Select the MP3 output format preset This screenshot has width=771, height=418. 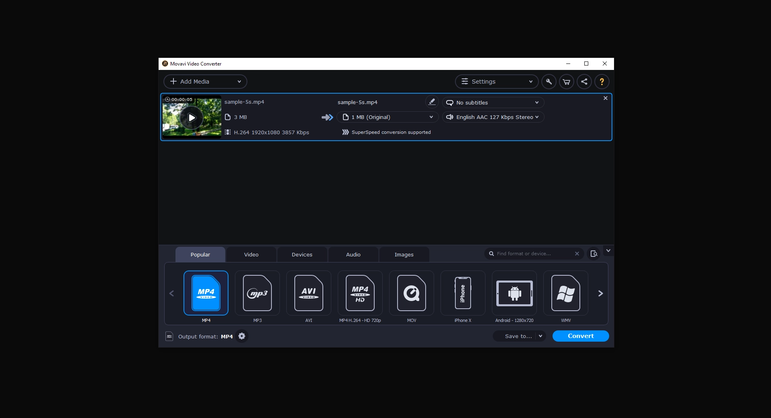pyautogui.click(x=257, y=293)
